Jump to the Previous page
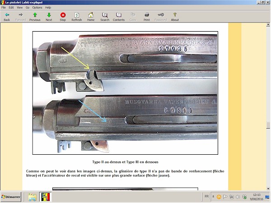 tap(35, 17)
